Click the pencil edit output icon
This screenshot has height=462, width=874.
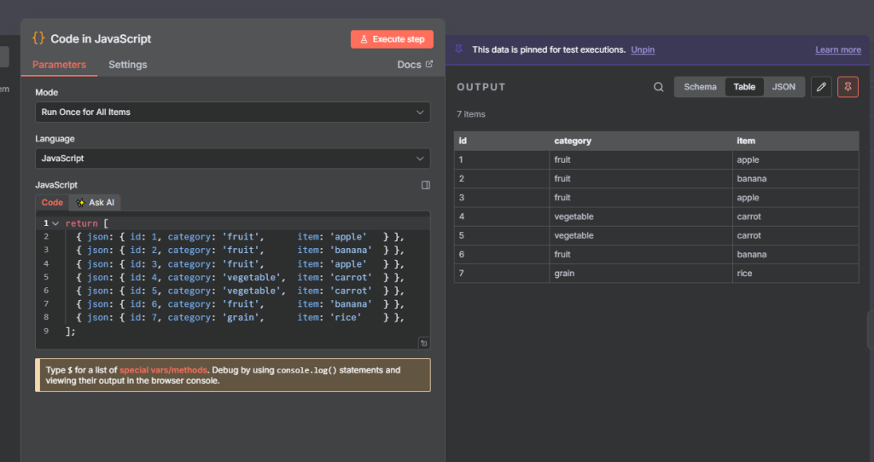pos(820,87)
